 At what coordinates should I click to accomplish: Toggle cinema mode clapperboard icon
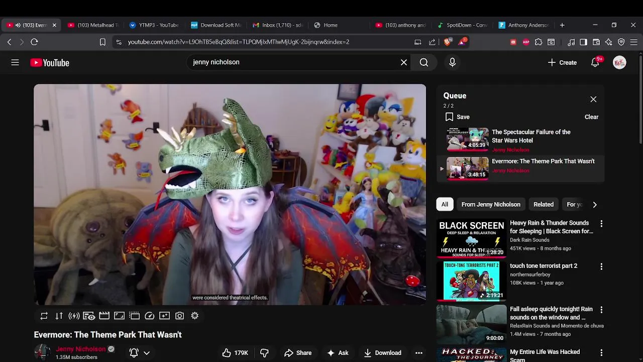pos(104,316)
